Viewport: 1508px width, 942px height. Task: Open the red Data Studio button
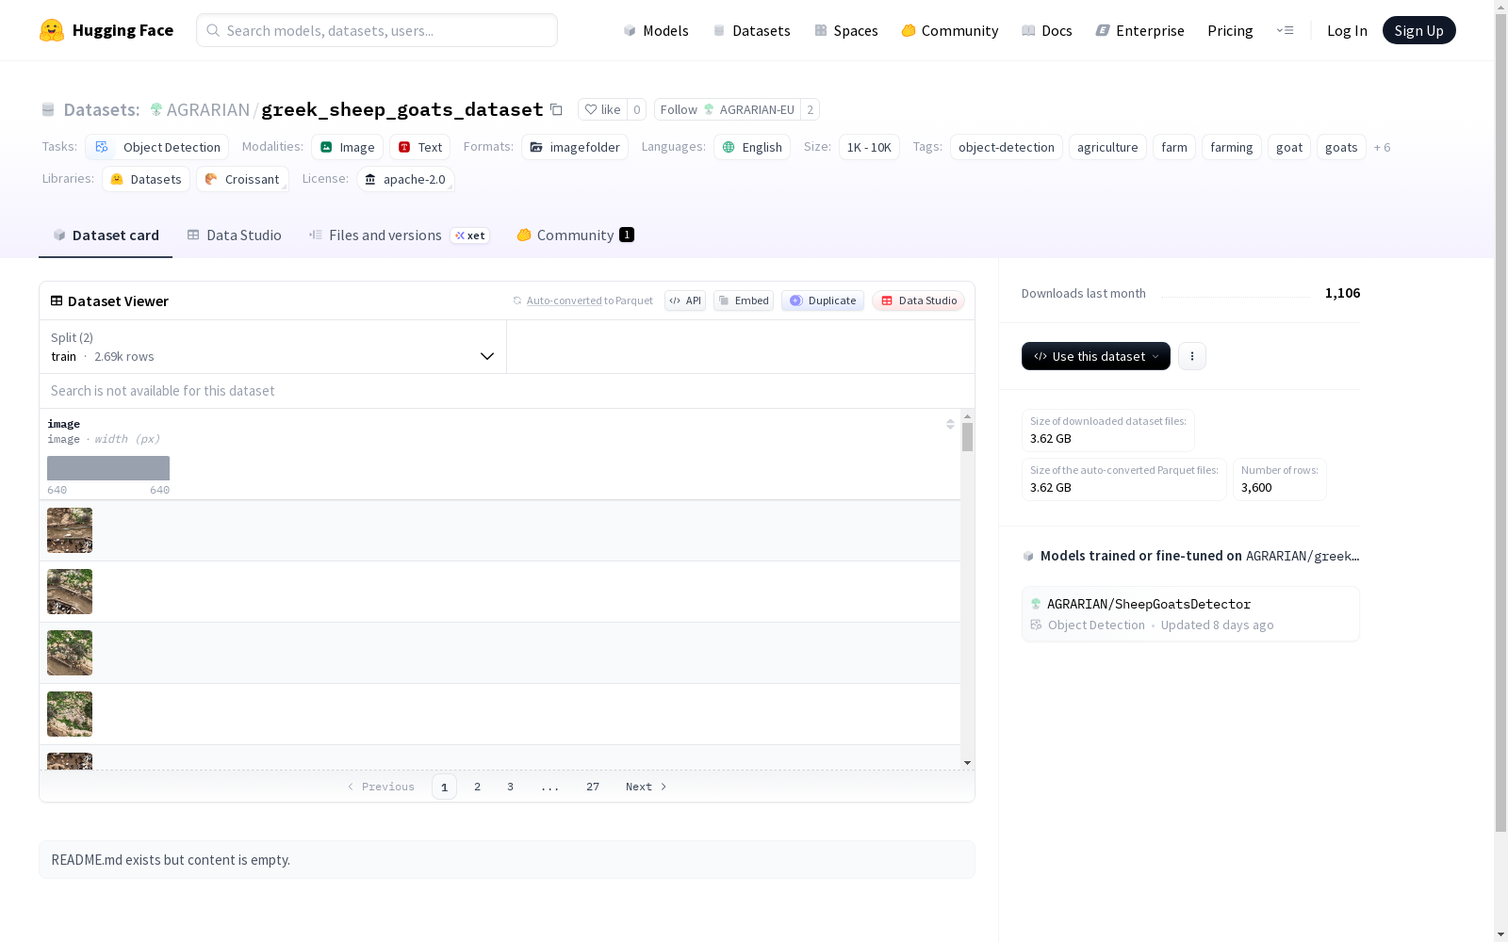click(919, 300)
